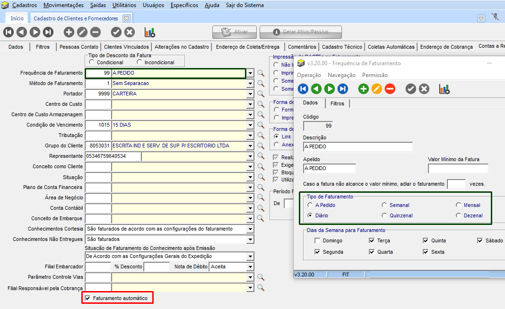Click the Gerar Ativo/Passivo button
Image resolution: width=505 pixels, height=309 pixels.
point(301,32)
